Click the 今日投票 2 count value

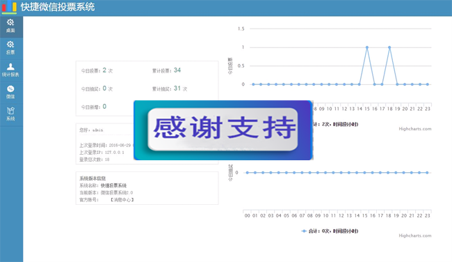point(104,70)
